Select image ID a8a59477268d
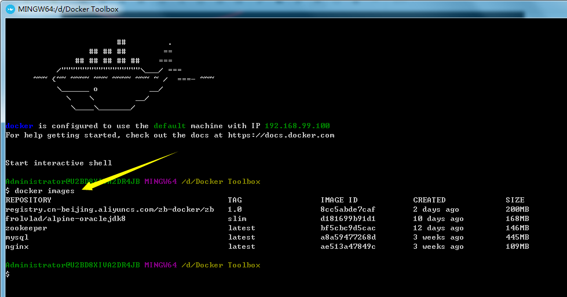Image resolution: width=567 pixels, height=297 pixels. [x=348, y=237]
